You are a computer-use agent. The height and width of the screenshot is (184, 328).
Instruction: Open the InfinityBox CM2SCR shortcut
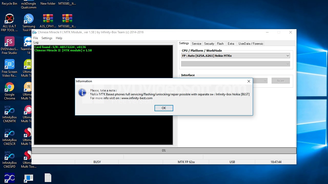[x=9, y=136]
